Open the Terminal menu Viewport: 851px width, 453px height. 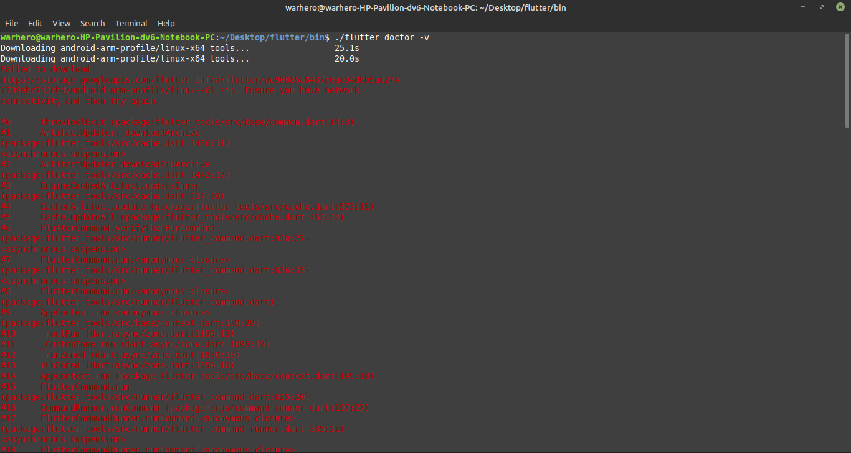pos(131,23)
